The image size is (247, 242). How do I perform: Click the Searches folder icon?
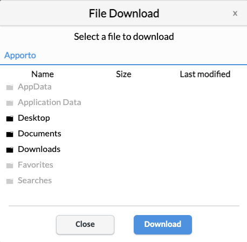[x=10, y=181]
